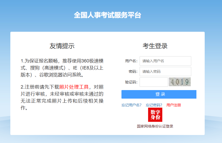
Task: Click the 考生登录 heading
Action: point(155,46)
